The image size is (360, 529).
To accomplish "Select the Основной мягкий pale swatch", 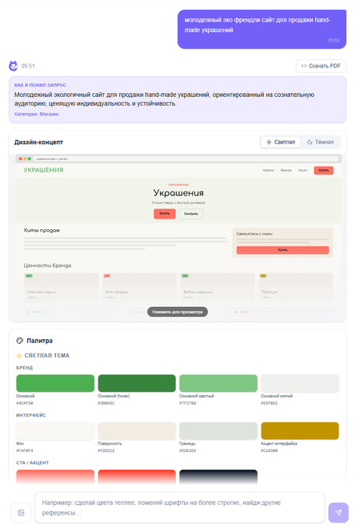I will (300, 383).
